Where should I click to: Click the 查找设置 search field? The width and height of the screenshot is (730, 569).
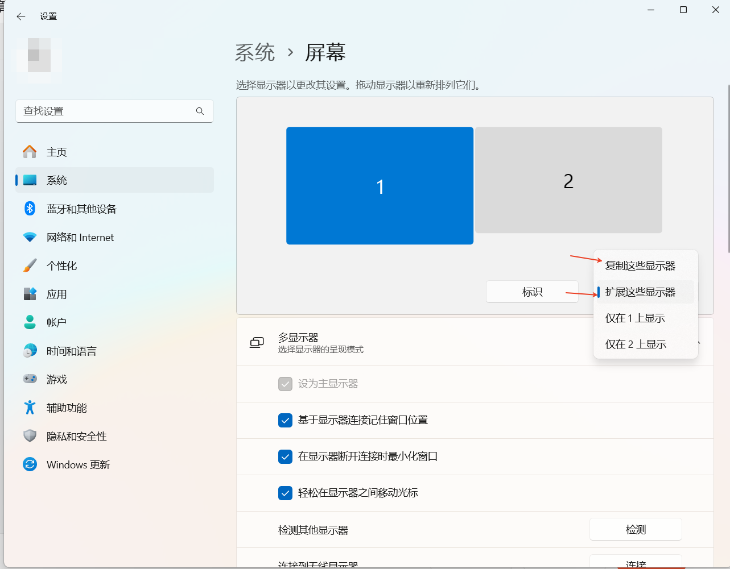coord(114,111)
